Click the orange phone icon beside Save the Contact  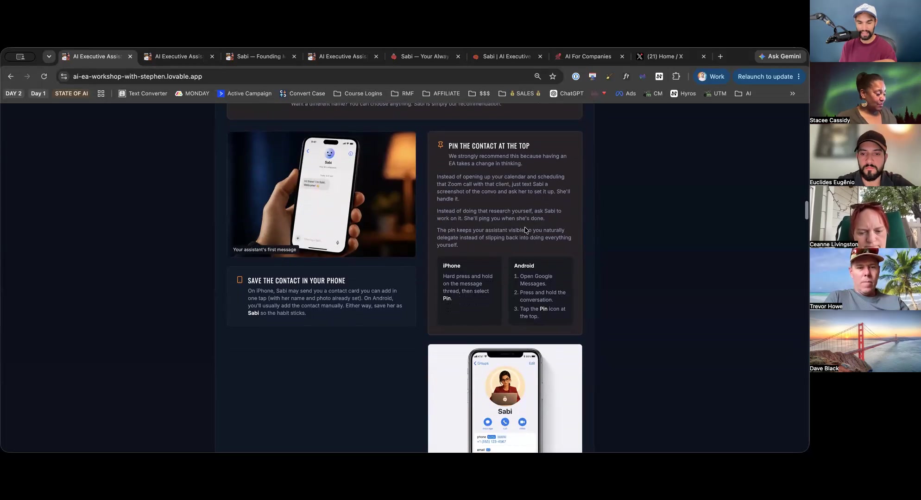[240, 280]
